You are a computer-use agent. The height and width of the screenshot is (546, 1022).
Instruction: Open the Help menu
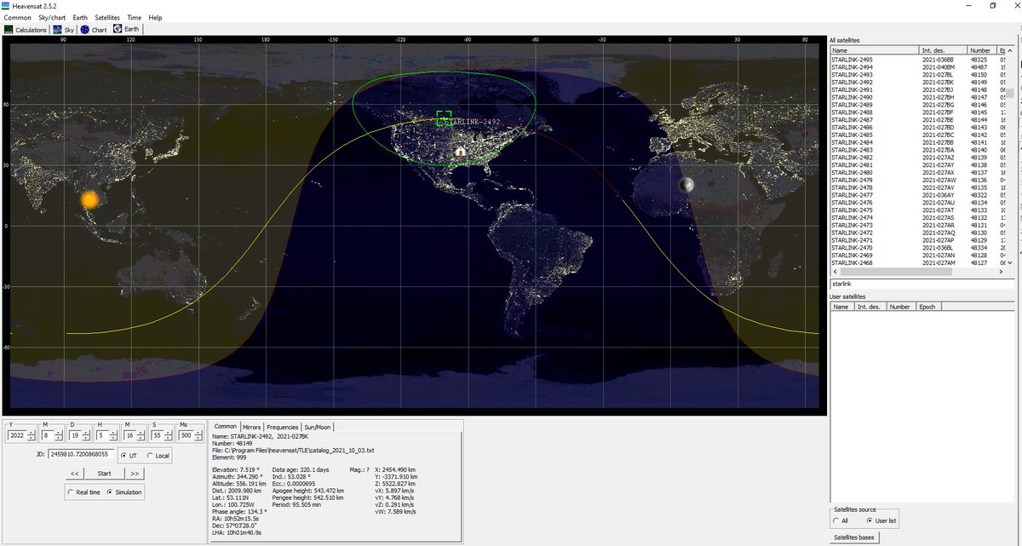(155, 17)
